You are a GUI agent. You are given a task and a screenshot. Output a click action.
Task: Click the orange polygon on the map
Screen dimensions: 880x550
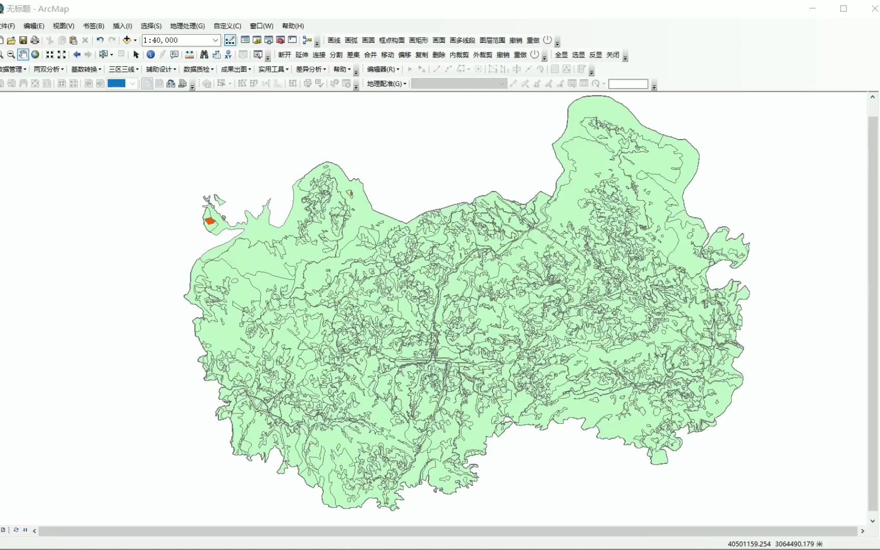tap(209, 221)
